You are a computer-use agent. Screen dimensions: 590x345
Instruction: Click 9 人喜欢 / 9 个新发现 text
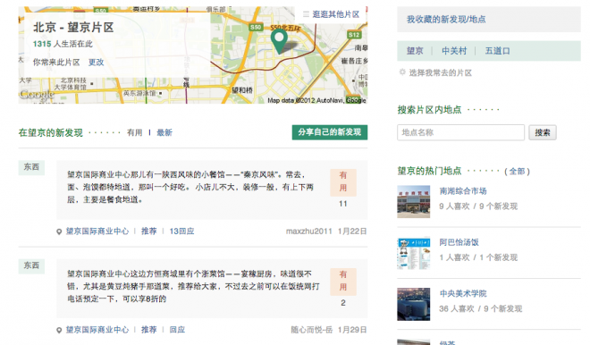478,206
